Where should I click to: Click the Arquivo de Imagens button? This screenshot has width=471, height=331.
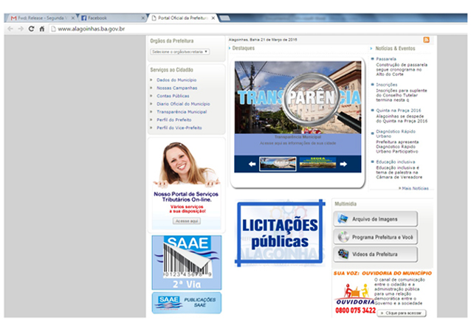coord(375,219)
